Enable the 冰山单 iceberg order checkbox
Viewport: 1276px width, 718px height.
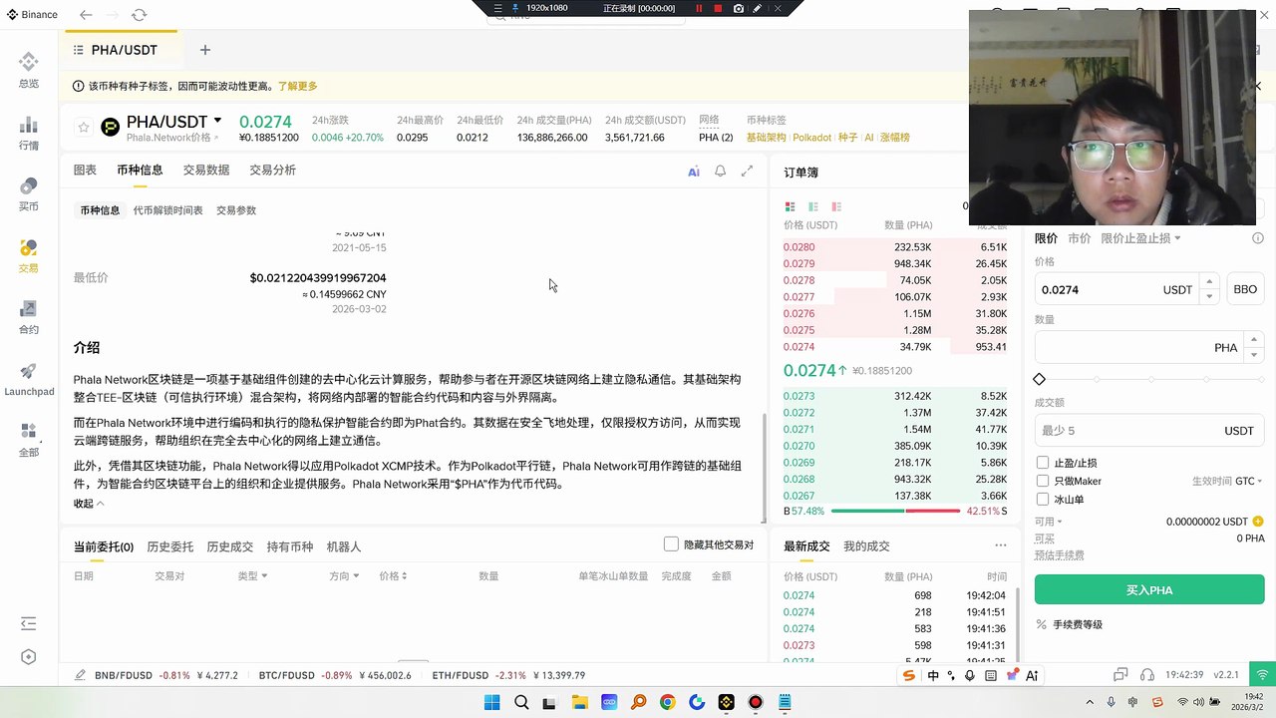click(1043, 499)
